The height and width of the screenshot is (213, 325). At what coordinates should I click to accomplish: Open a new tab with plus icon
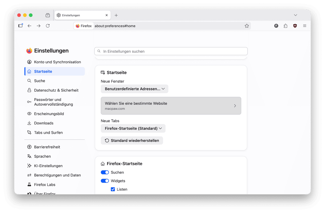(116, 15)
